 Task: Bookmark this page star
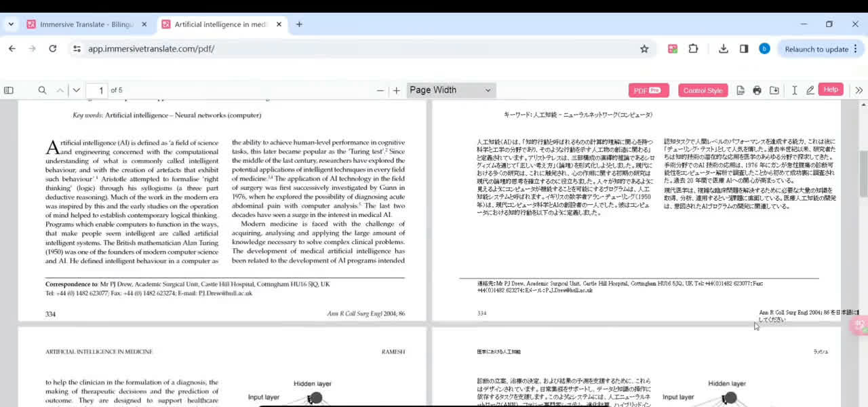click(644, 49)
